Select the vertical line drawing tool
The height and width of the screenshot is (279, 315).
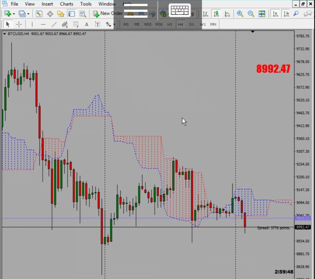click(x=32, y=24)
